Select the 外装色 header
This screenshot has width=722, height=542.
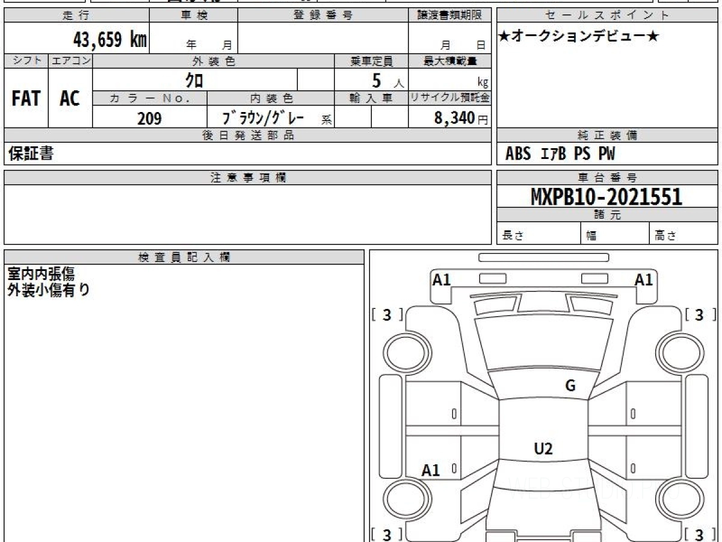[x=214, y=61]
